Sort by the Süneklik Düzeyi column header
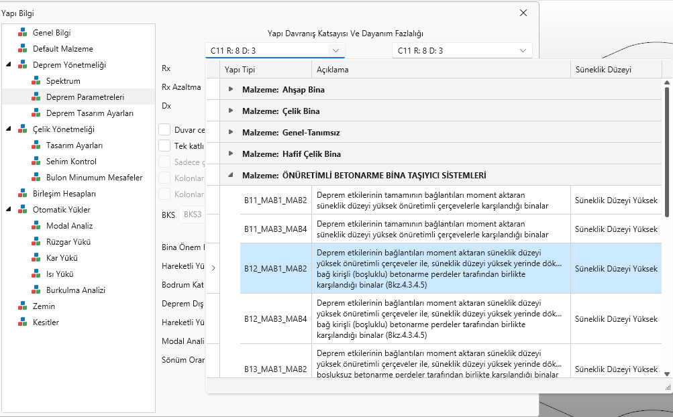This screenshot has width=673, height=417. [603, 70]
